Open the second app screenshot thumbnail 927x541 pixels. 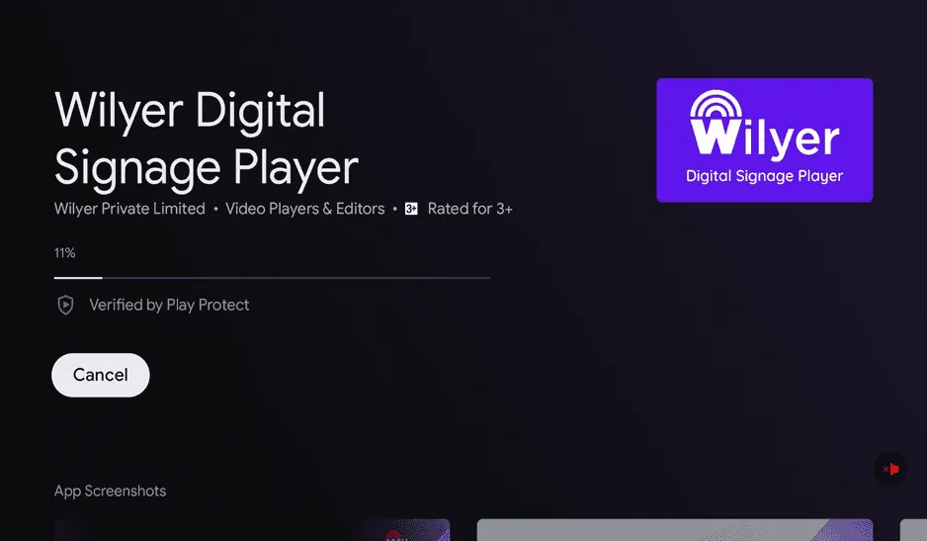click(675, 530)
